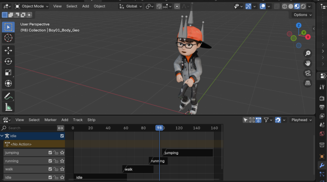The width and height of the screenshot is (327, 182).
Task: Select the walk NLA strip
Action: click(x=138, y=169)
